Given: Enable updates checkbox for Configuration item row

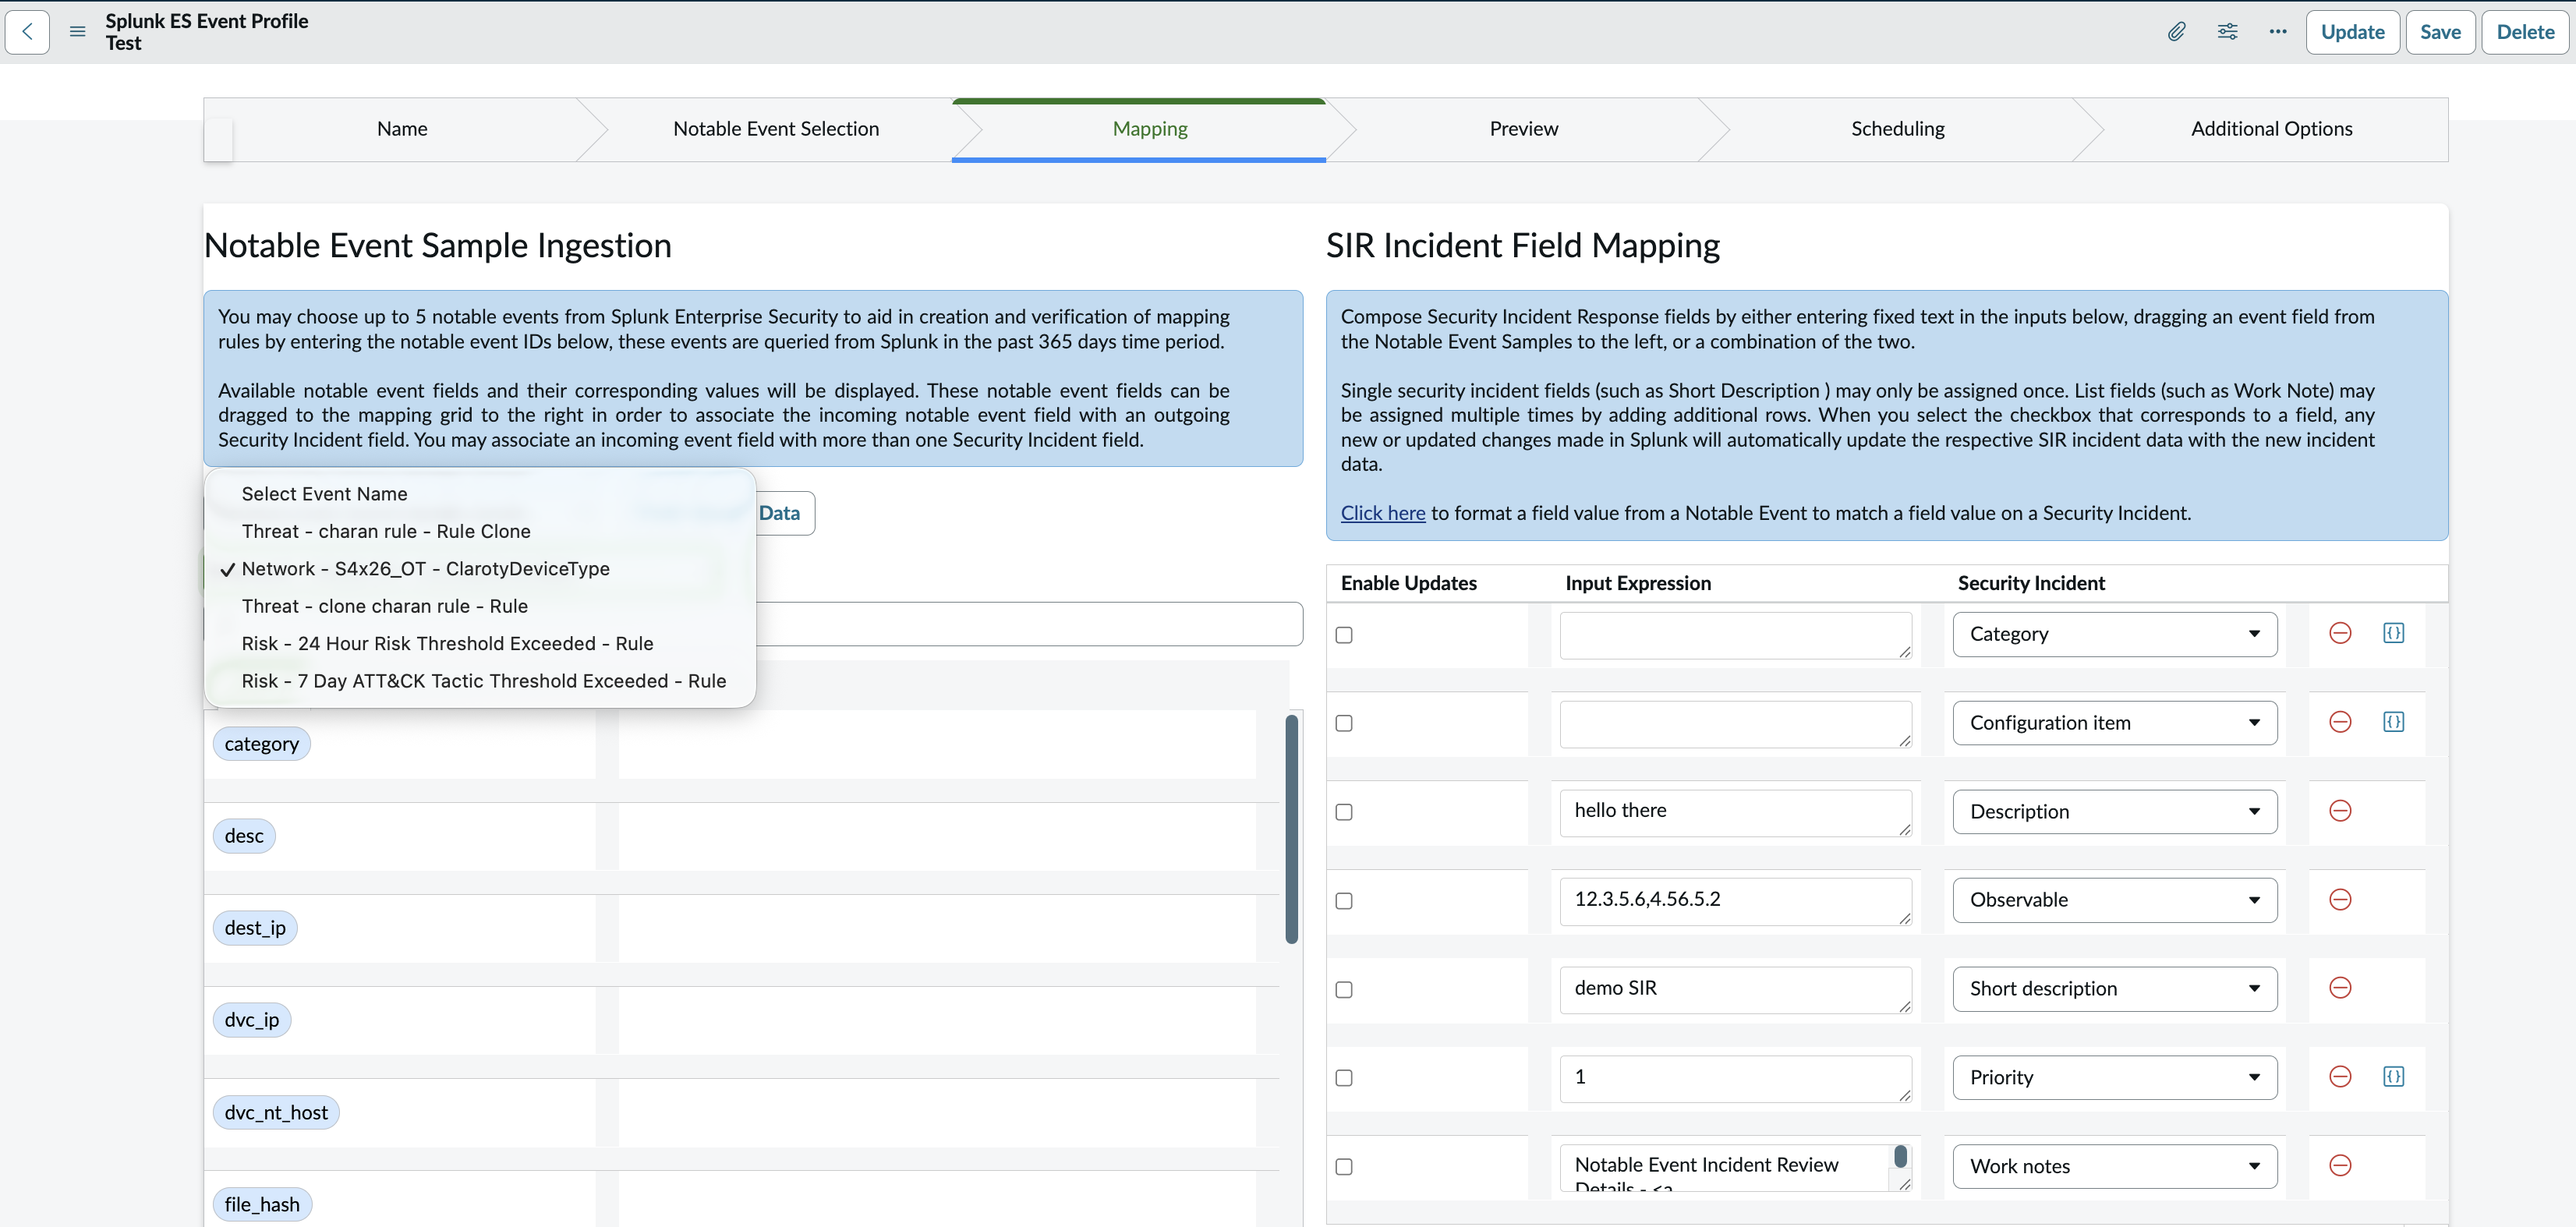Looking at the screenshot, I should tap(1344, 723).
